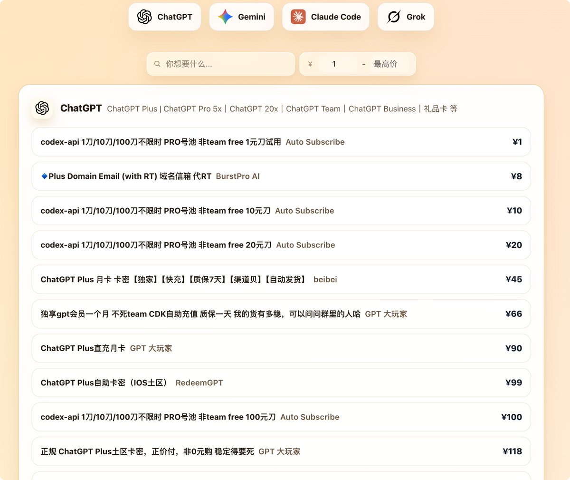Switch to the ChatGPT category tab
Image resolution: width=570 pixels, height=480 pixels.
coord(165,17)
